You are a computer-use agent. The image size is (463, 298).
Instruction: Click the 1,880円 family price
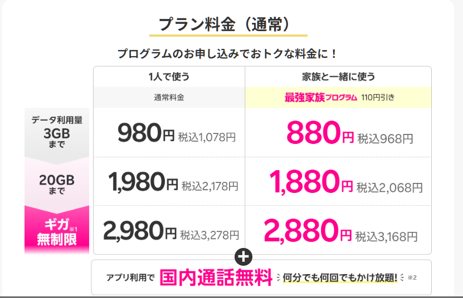tap(311, 182)
